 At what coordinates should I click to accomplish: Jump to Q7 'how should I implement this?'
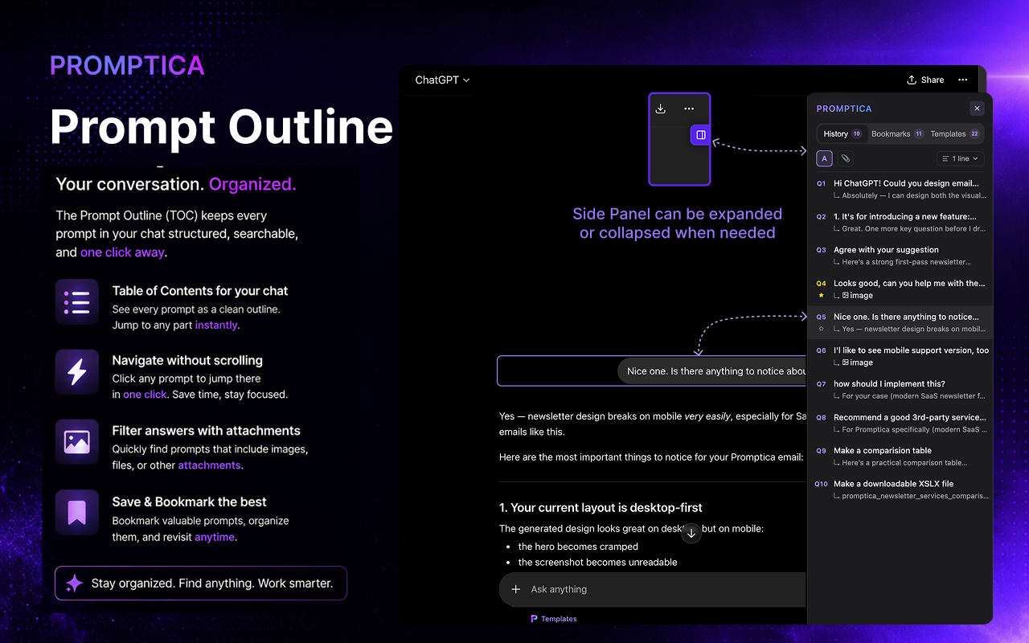(900, 390)
